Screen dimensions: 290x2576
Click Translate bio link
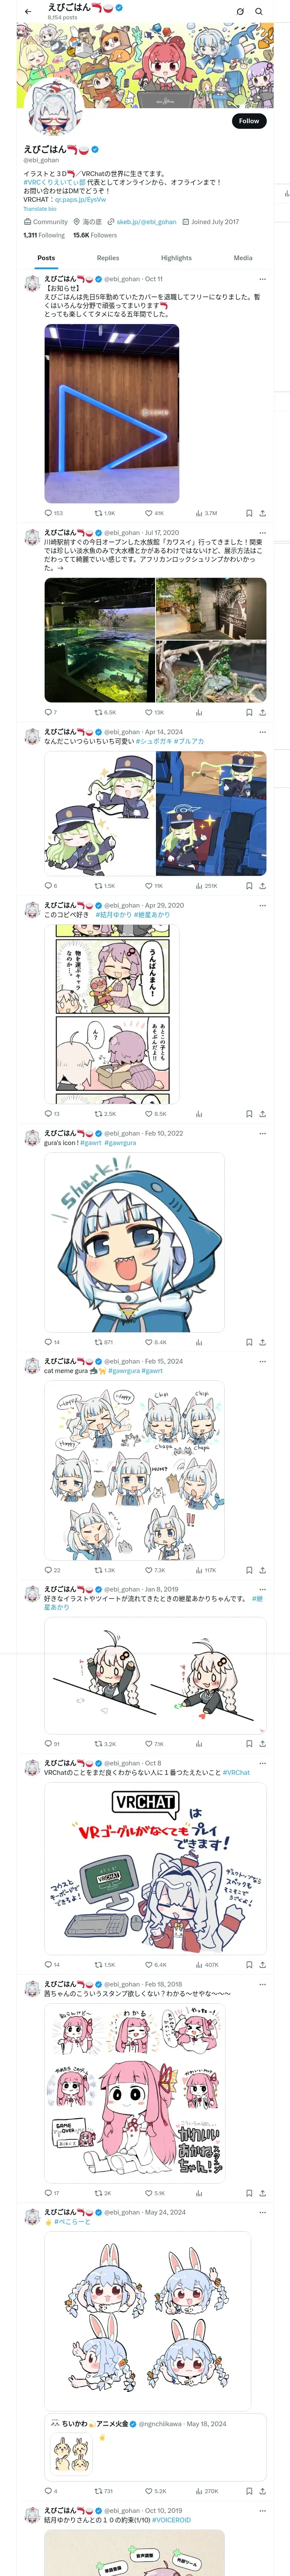[40, 209]
